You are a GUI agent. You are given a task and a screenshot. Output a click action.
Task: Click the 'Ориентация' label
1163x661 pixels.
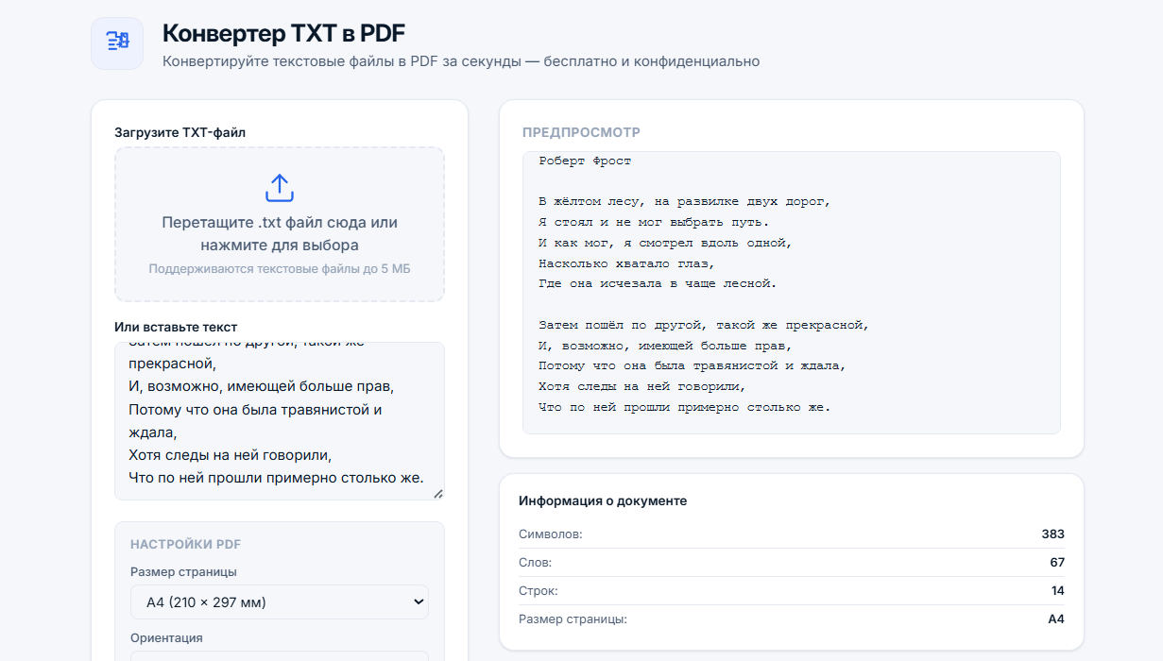pyautogui.click(x=166, y=638)
